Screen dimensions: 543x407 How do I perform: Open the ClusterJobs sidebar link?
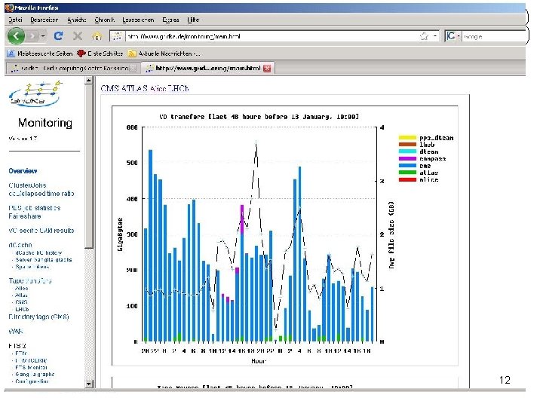(x=27, y=185)
